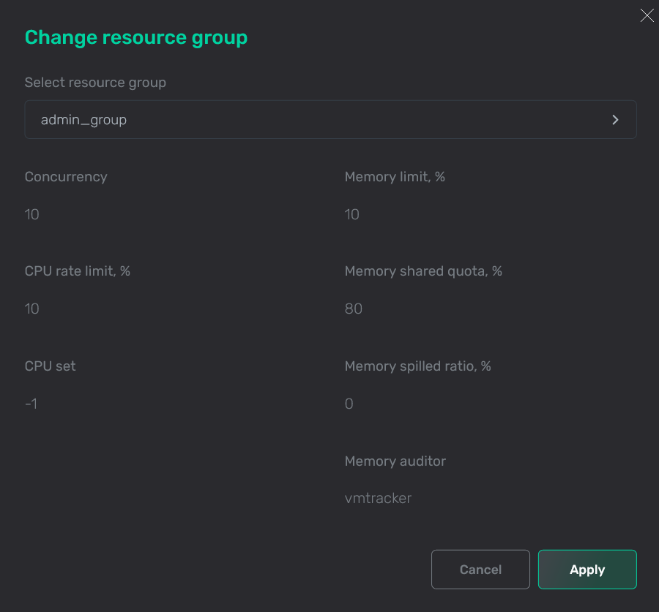Apply the resource group change

(587, 569)
